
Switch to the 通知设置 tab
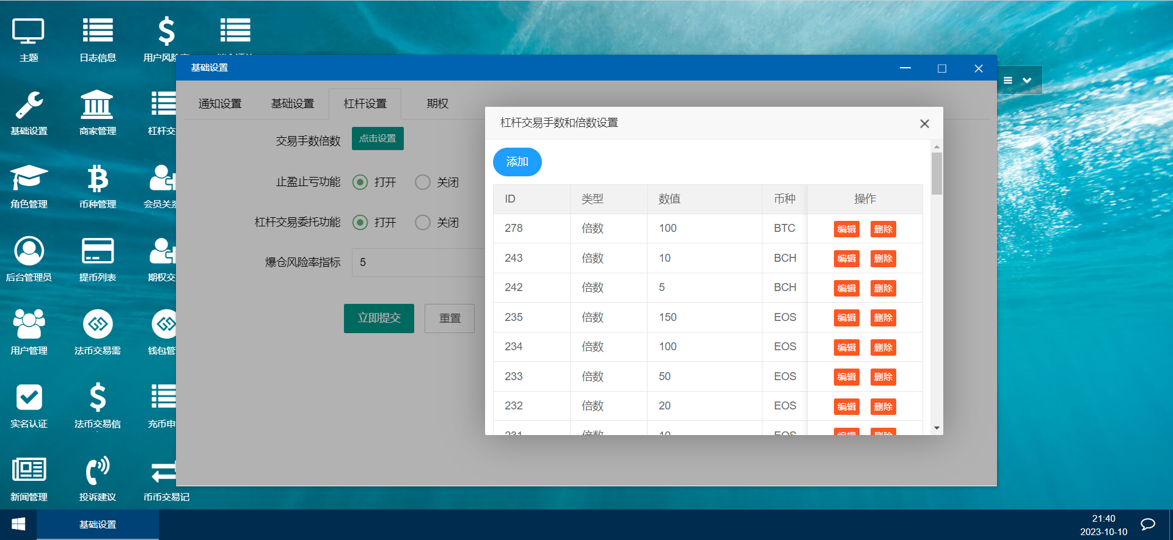220,104
